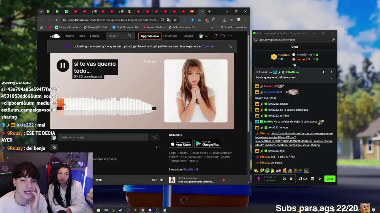380x213 pixels.
Task: Bookmark this page with the star icon
Action: coord(175,20)
